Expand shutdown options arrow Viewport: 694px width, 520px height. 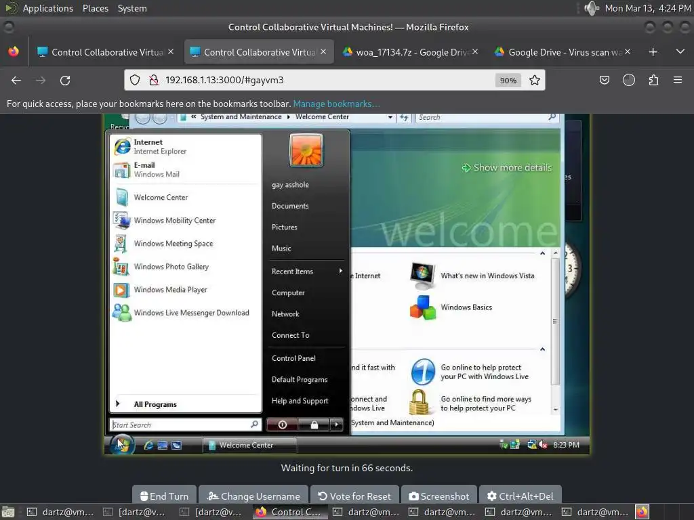(336, 425)
